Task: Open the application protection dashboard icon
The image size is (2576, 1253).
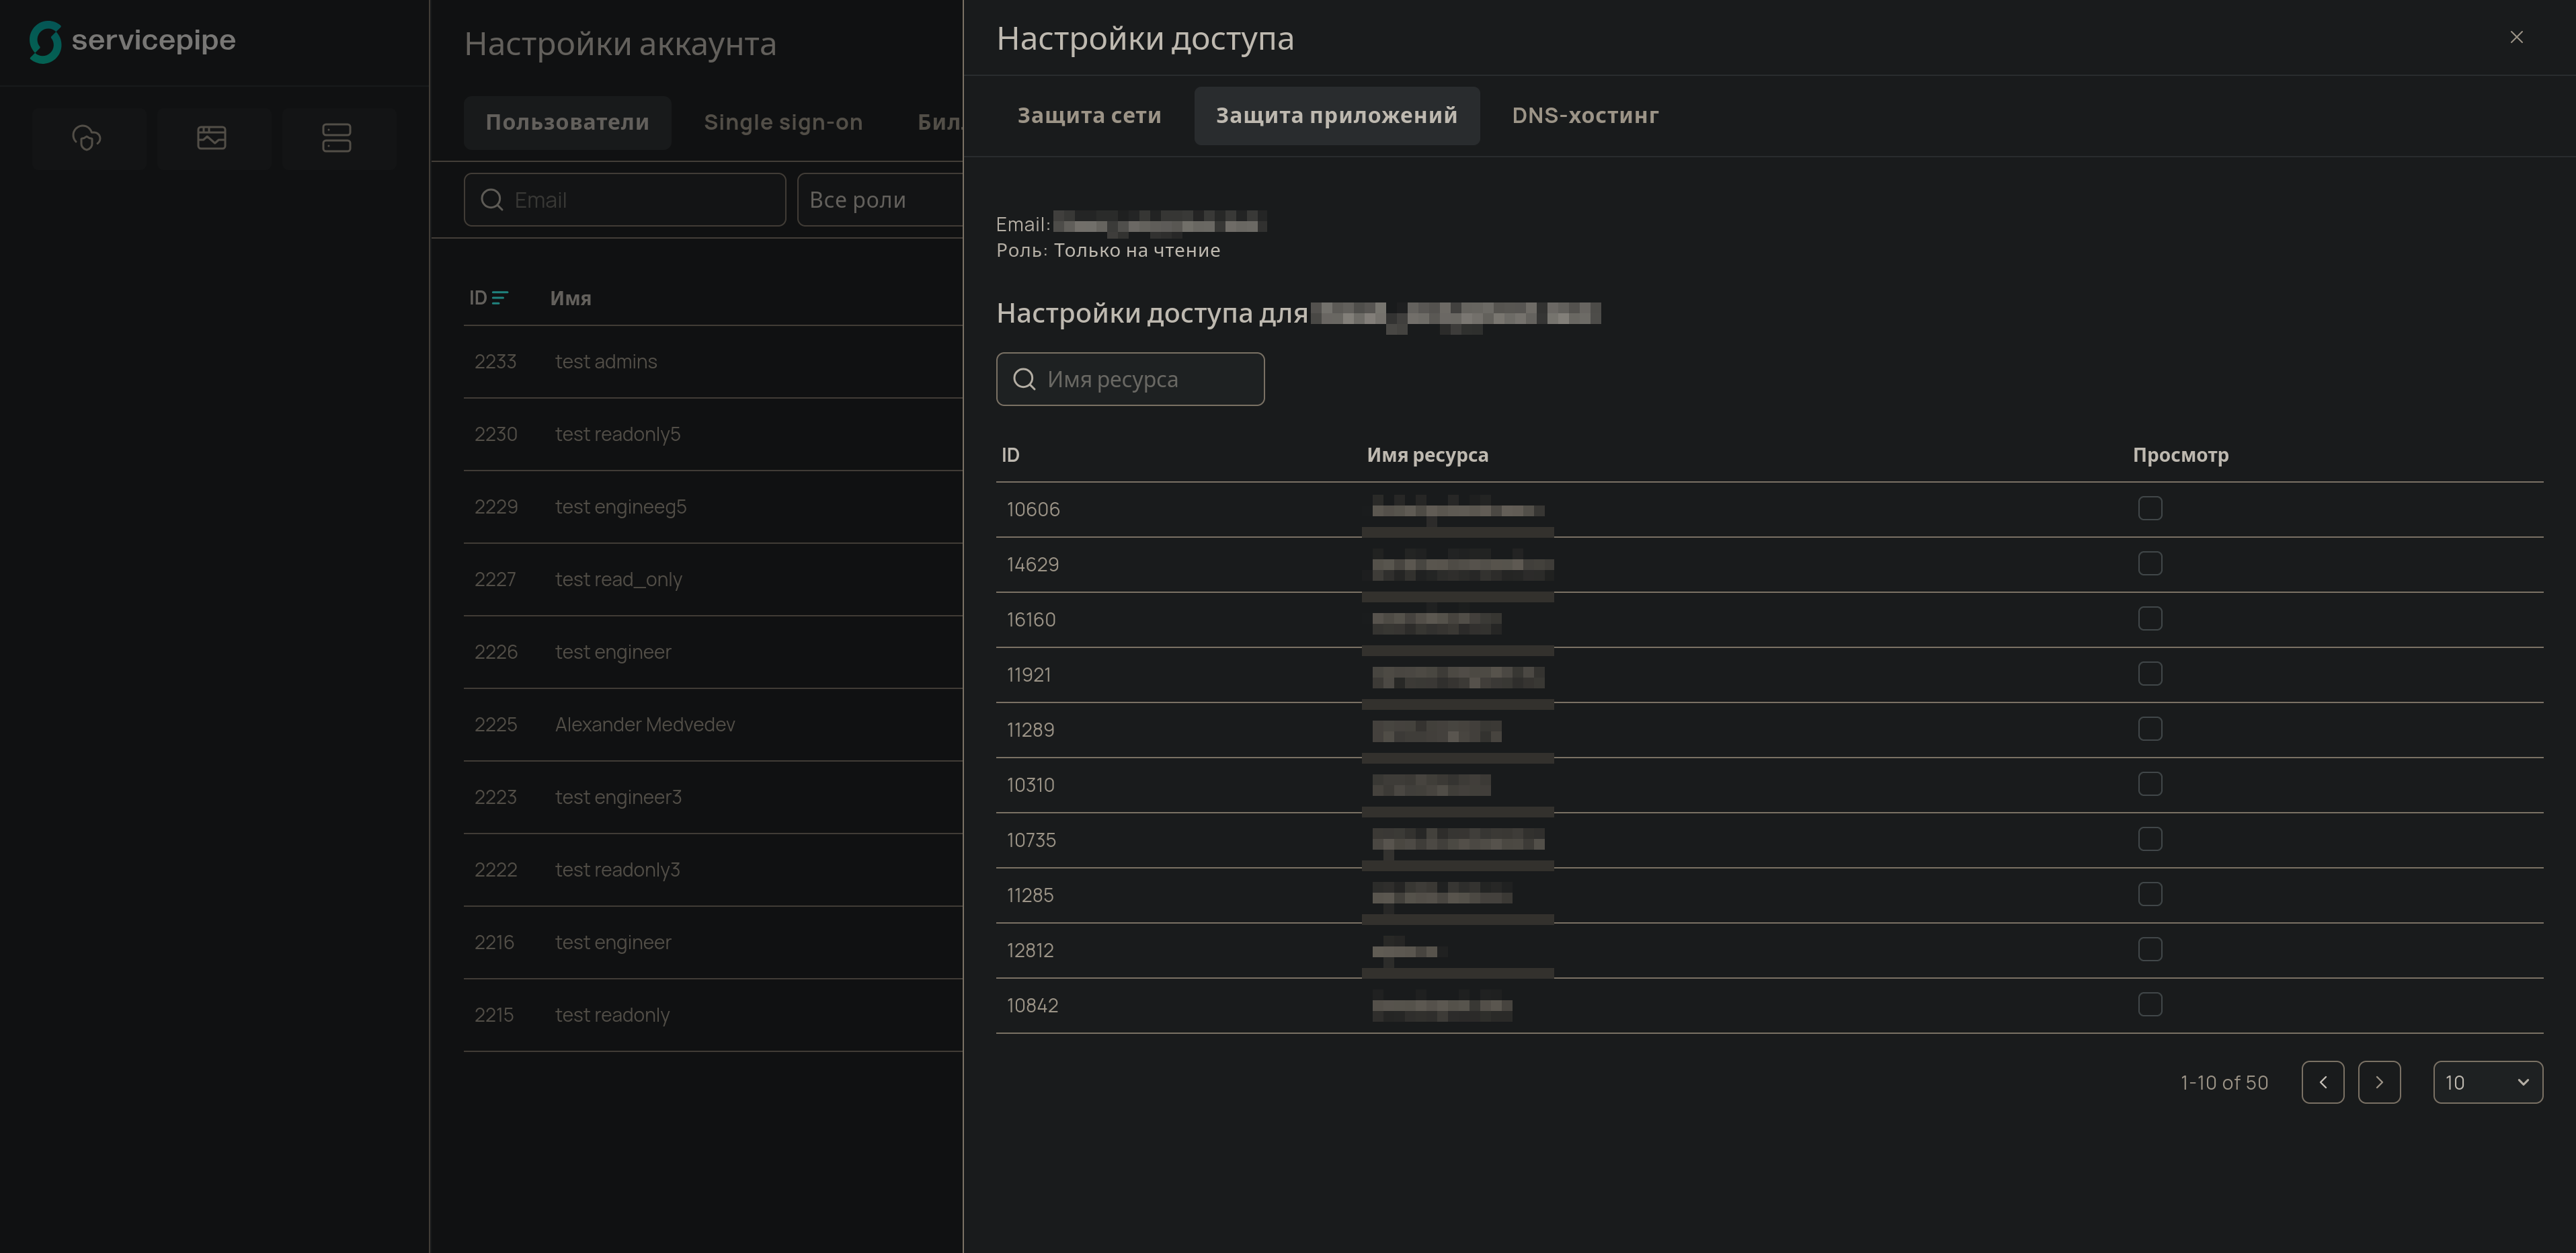Action: pos(213,138)
